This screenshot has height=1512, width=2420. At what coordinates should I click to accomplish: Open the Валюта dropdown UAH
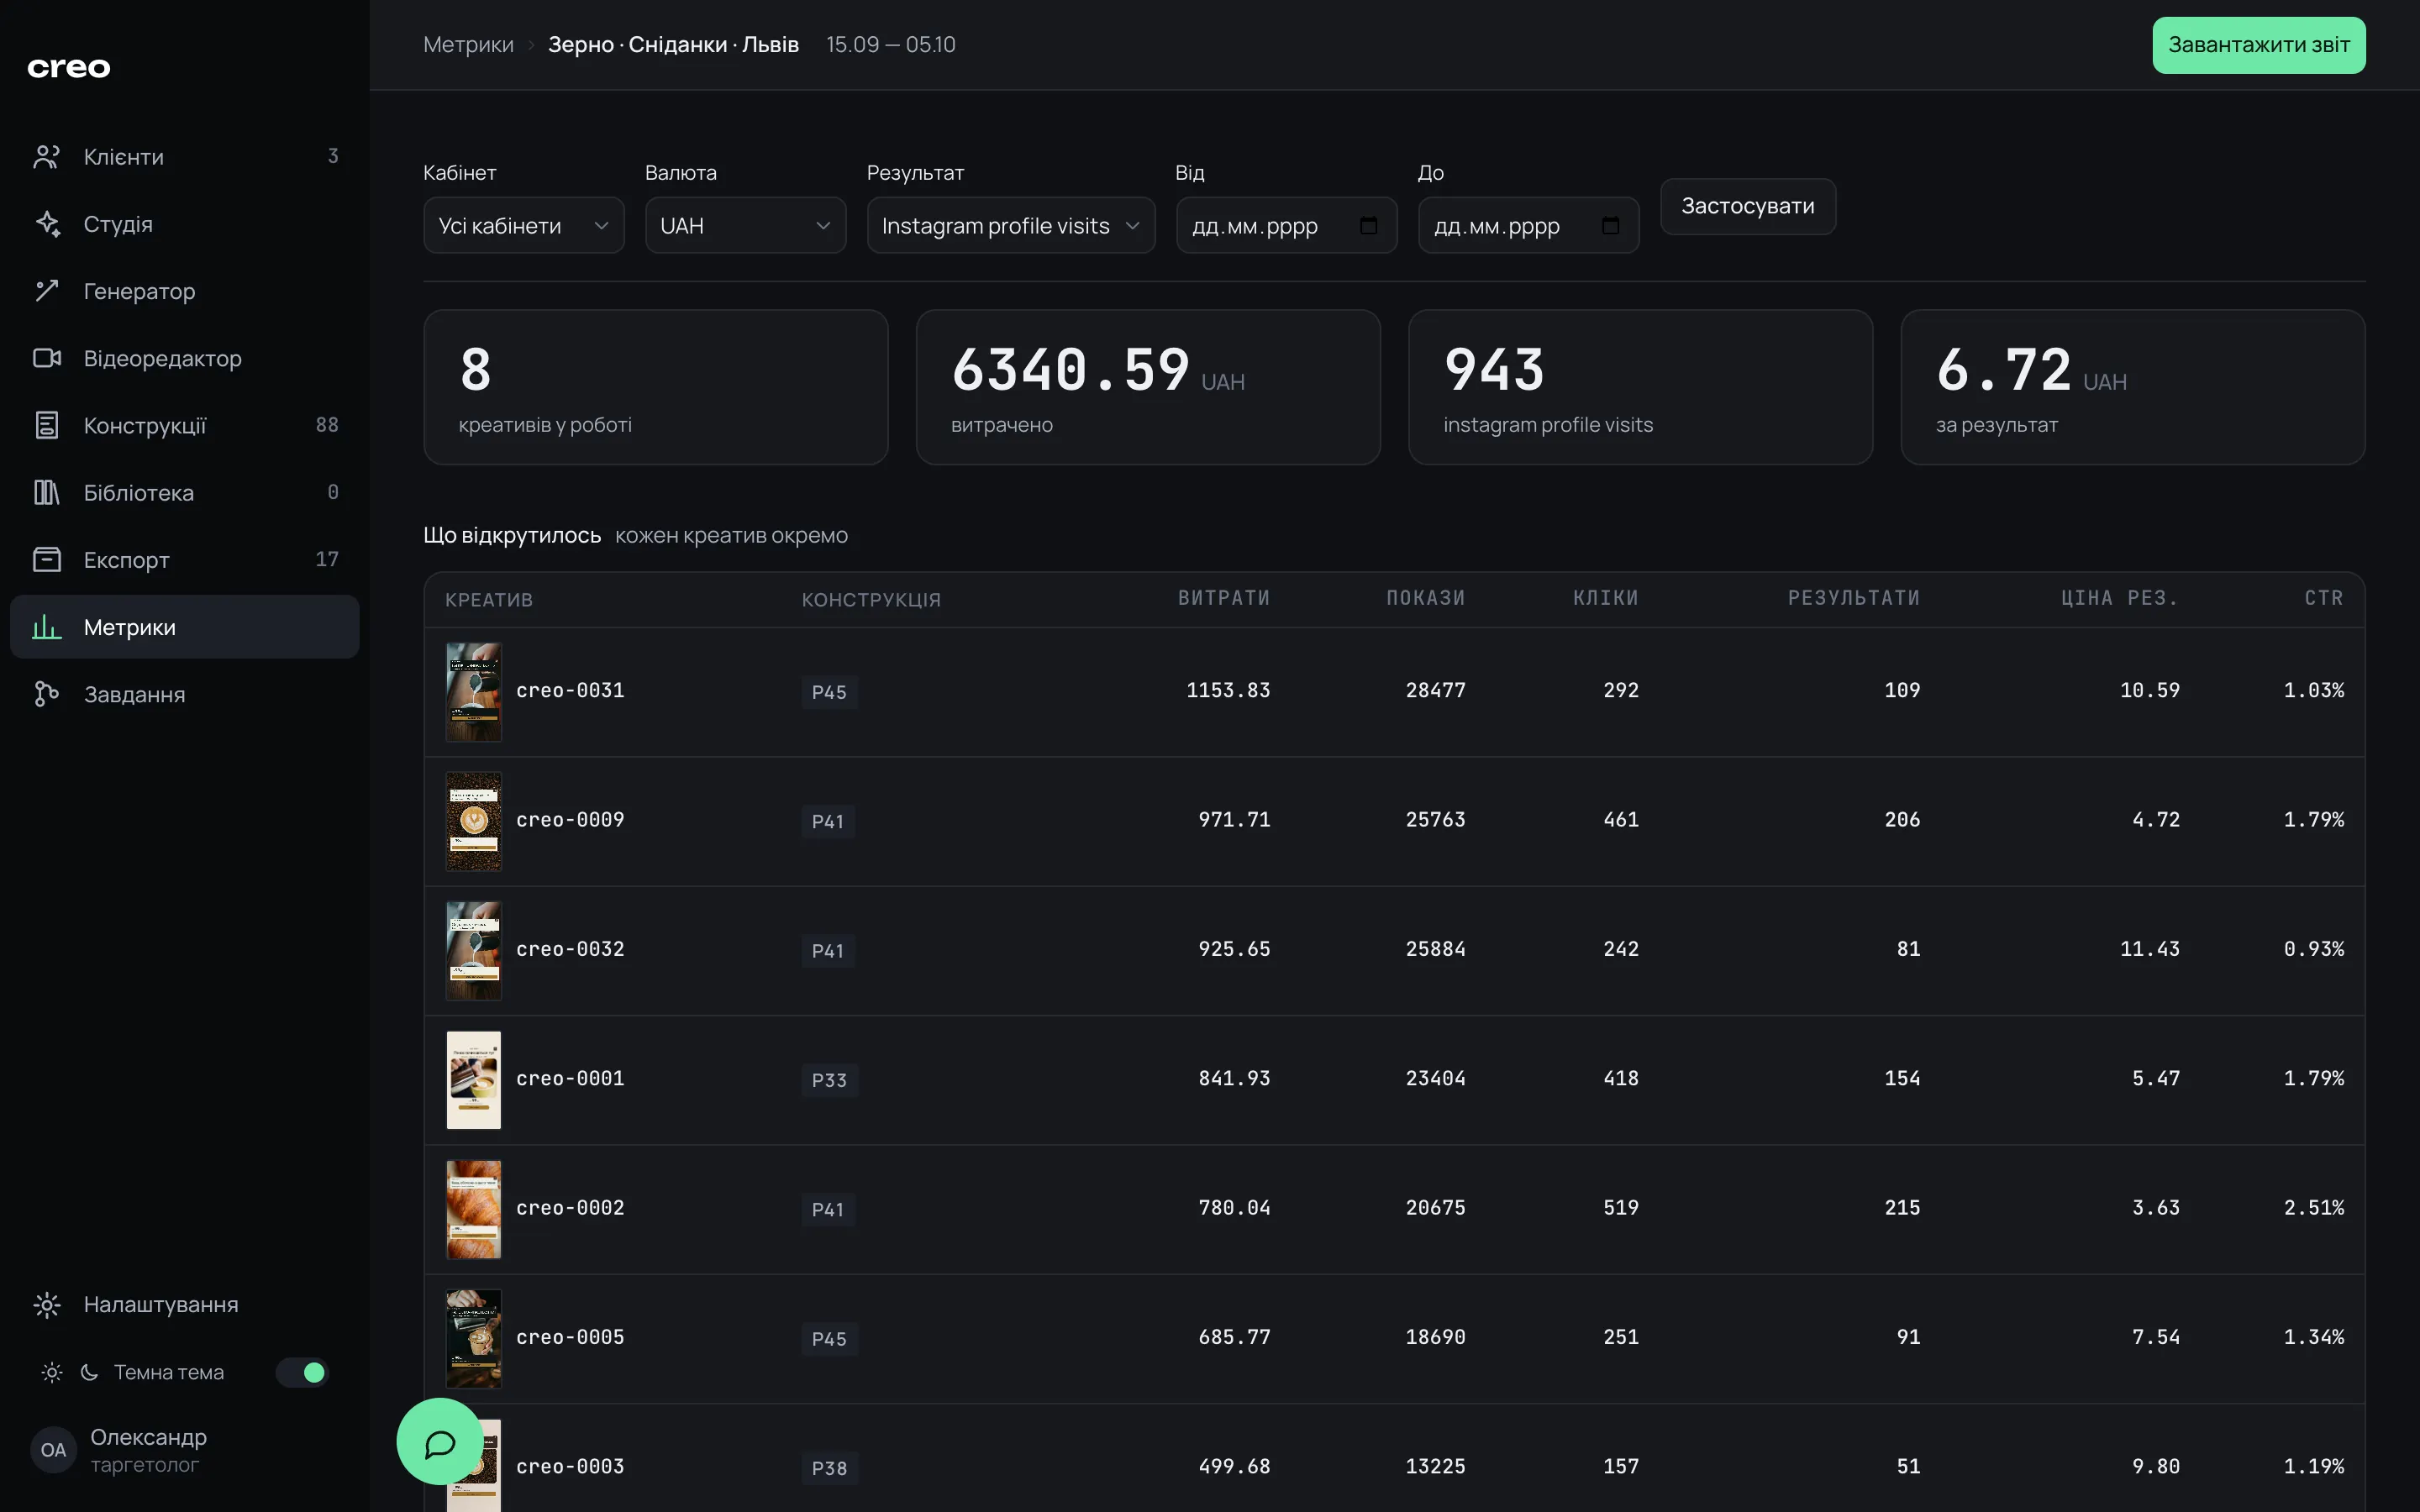(746, 226)
